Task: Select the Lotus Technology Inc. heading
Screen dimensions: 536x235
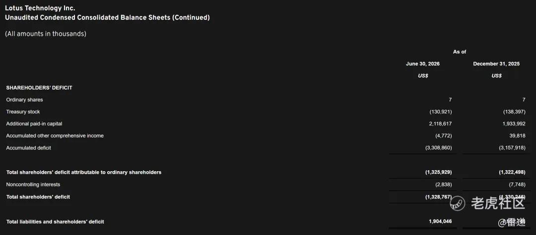Action: coord(40,8)
